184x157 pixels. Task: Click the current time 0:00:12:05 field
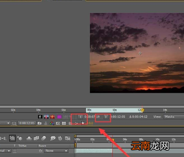point(27,123)
